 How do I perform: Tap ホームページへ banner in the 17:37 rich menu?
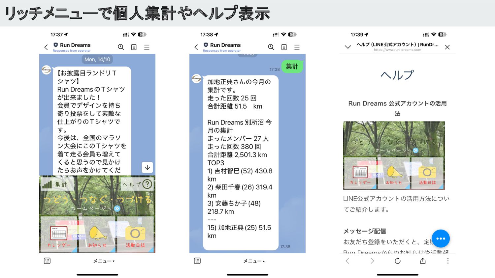tap(96, 208)
